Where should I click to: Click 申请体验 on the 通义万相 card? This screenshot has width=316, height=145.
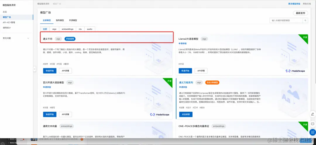coord(183,87)
